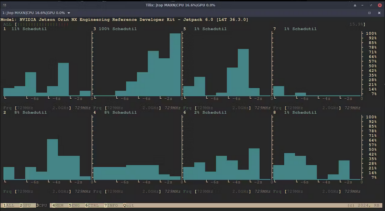This screenshot has width=385, height=211.
Task: Click CPU 5 '1% Schedutil' label
Action: click(210, 29)
